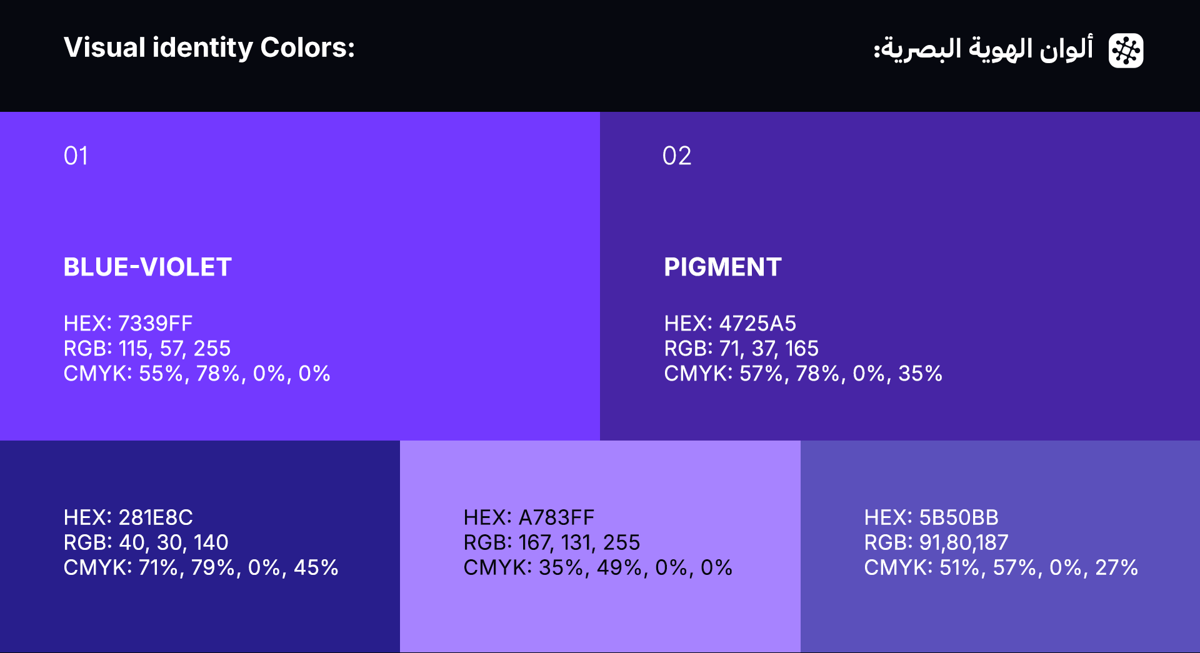Click the HEX: 7339FF value

click(128, 324)
